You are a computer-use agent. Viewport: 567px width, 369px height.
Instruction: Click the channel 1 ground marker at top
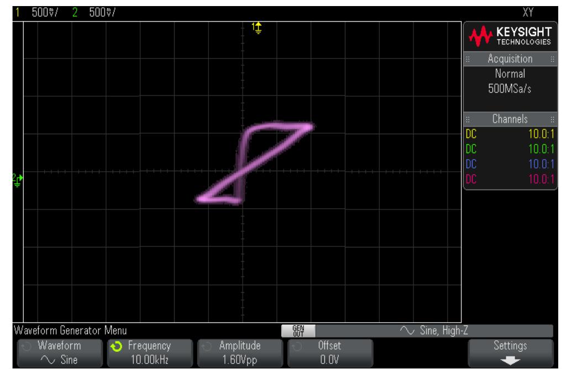[x=257, y=28]
